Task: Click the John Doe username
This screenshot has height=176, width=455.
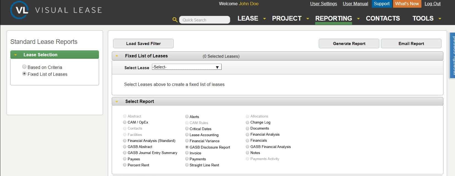Action: point(249,4)
